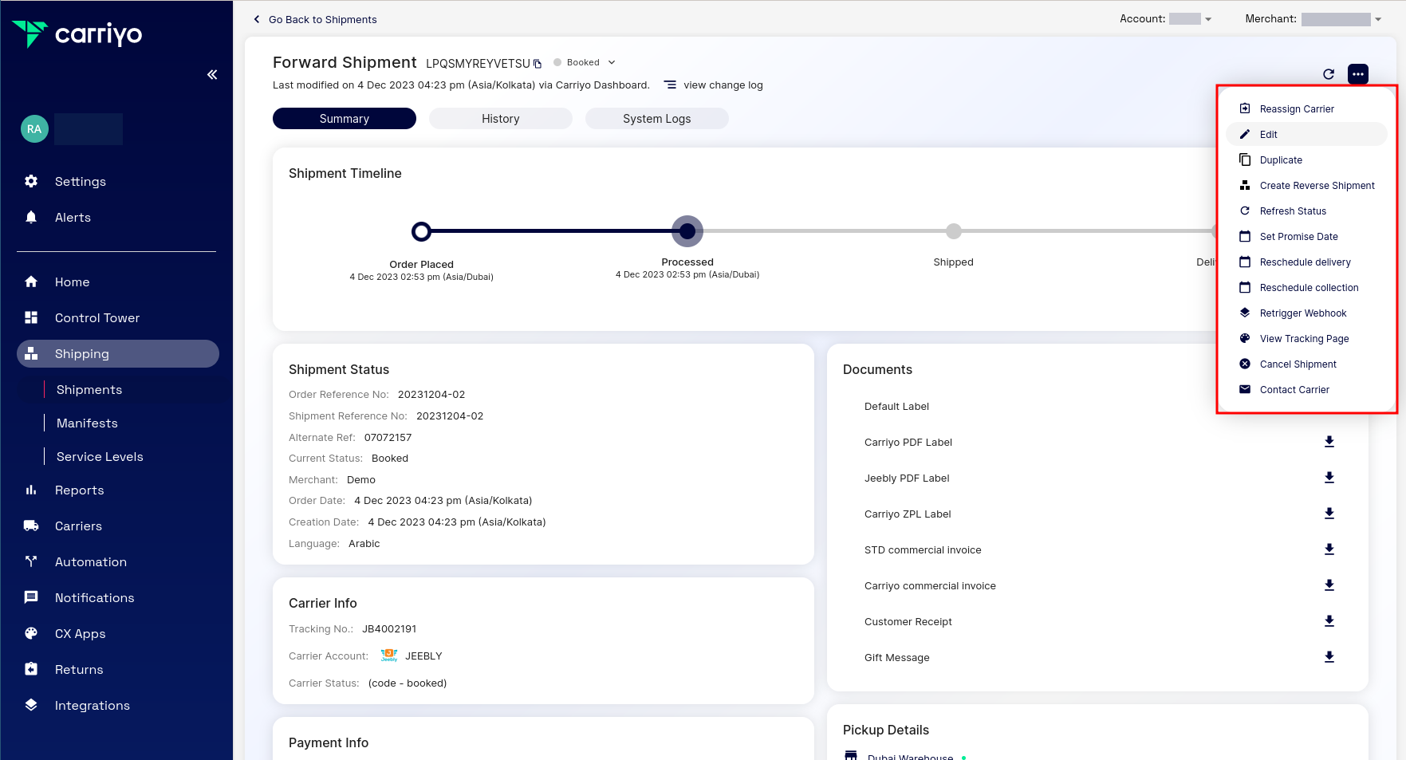Click the Automation icon in sidebar

[x=31, y=561]
